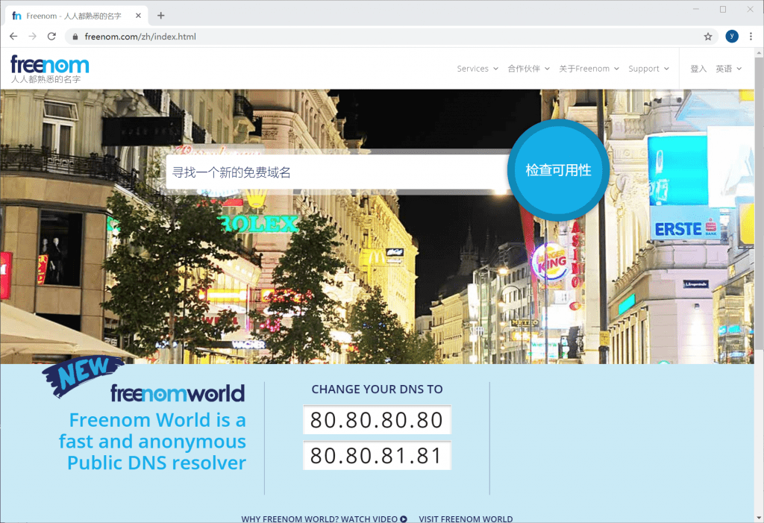This screenshot has width=764, height=523.
Task: Click the Freenom logo
Action: pyautogui.click(x=49, y=67)
